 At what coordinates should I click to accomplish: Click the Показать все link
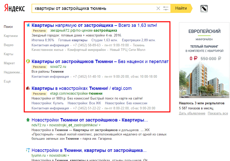tap(218, 113)
